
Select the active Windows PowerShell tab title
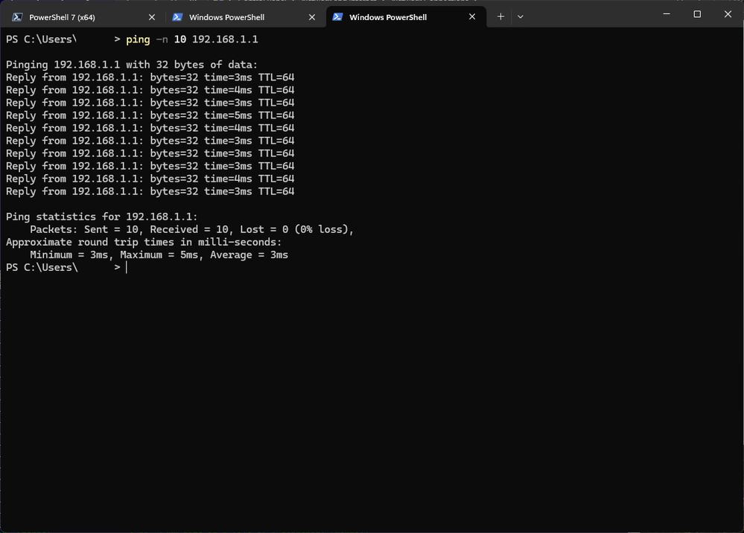[x=387, y=17]
